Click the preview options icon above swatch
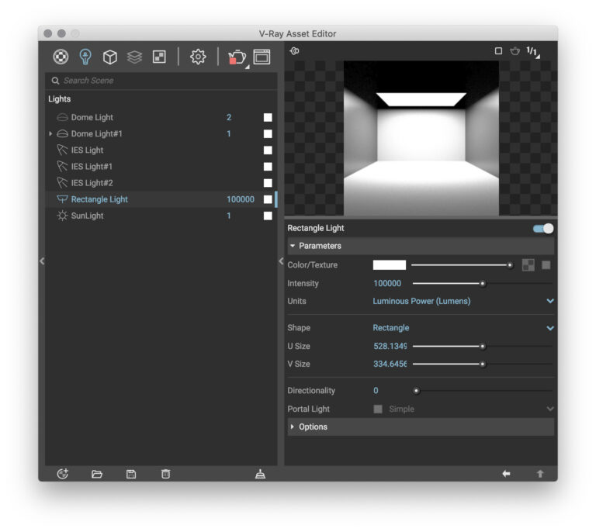This screenshot has height=532, width=596. click(x=294, y=50)
